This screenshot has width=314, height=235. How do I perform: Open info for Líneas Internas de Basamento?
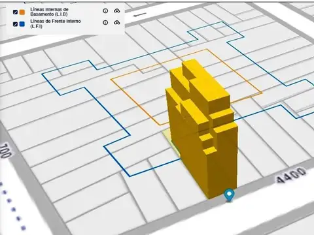click(105, 10)
